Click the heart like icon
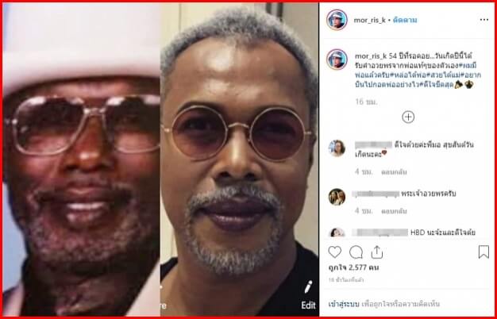The image size is (497, 319). 334,252
